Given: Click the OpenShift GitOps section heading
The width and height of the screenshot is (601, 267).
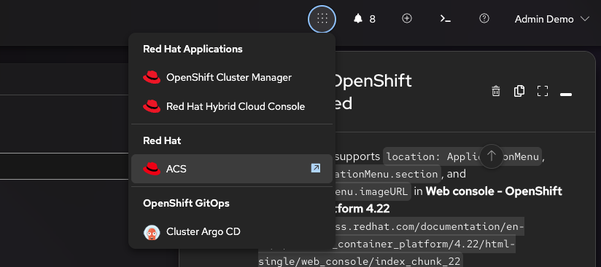Looking at the screenshot, I should click(x=186, y=203).
